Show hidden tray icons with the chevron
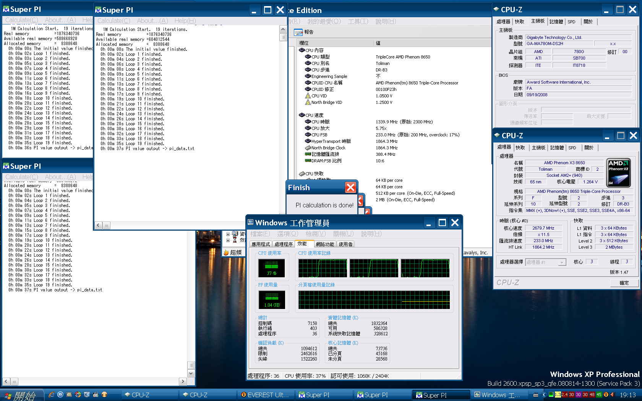642x401 pixels. (544, 395)
